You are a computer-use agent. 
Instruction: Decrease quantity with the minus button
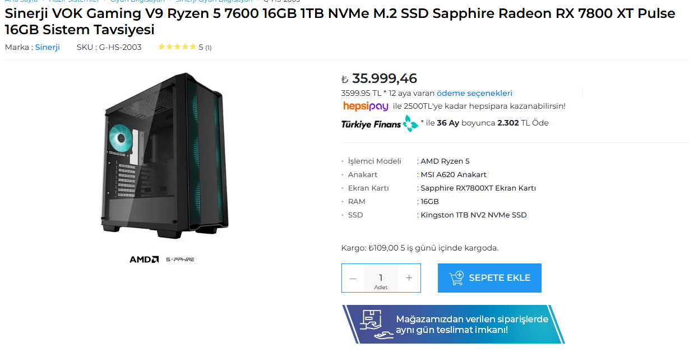353,278
